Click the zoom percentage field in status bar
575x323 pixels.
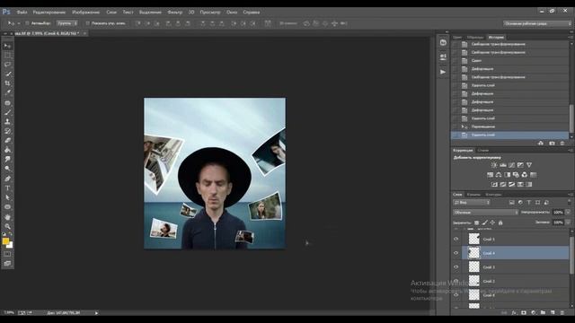point(9,313)
